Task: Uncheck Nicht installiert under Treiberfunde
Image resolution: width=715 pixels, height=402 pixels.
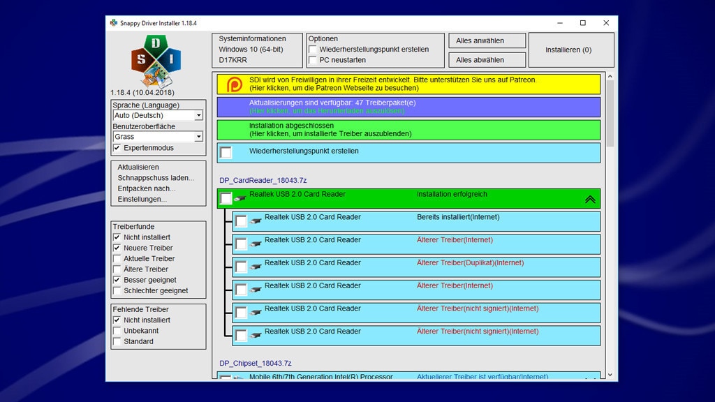Action: coord(117,237)
